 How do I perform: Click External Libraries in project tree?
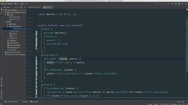(12, 52)
